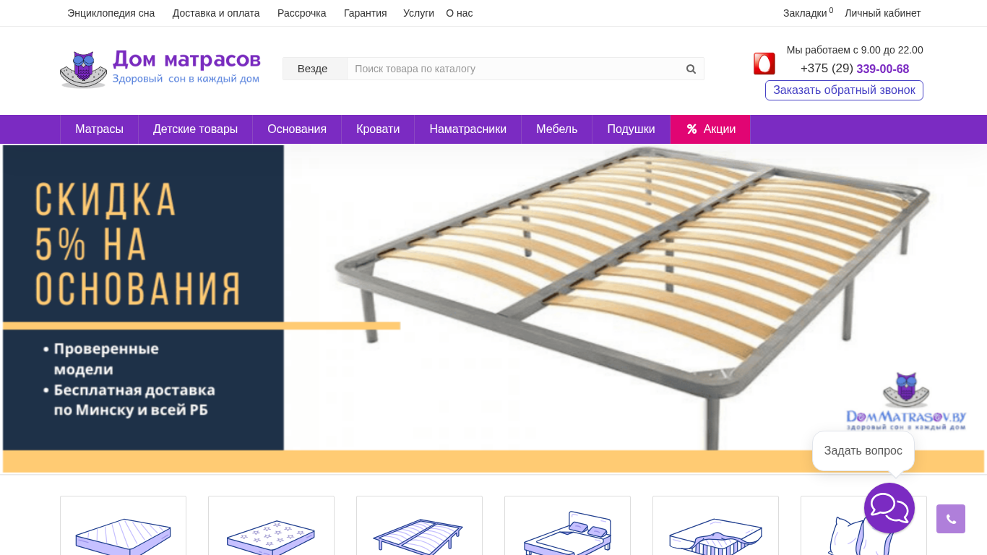Click the catalog search input field
The image size is (987, 555).
(513, 69)
